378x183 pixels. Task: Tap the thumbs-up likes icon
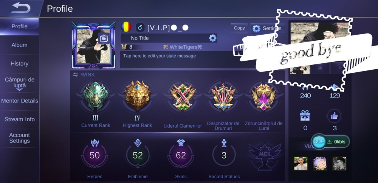tap(334, 116)
